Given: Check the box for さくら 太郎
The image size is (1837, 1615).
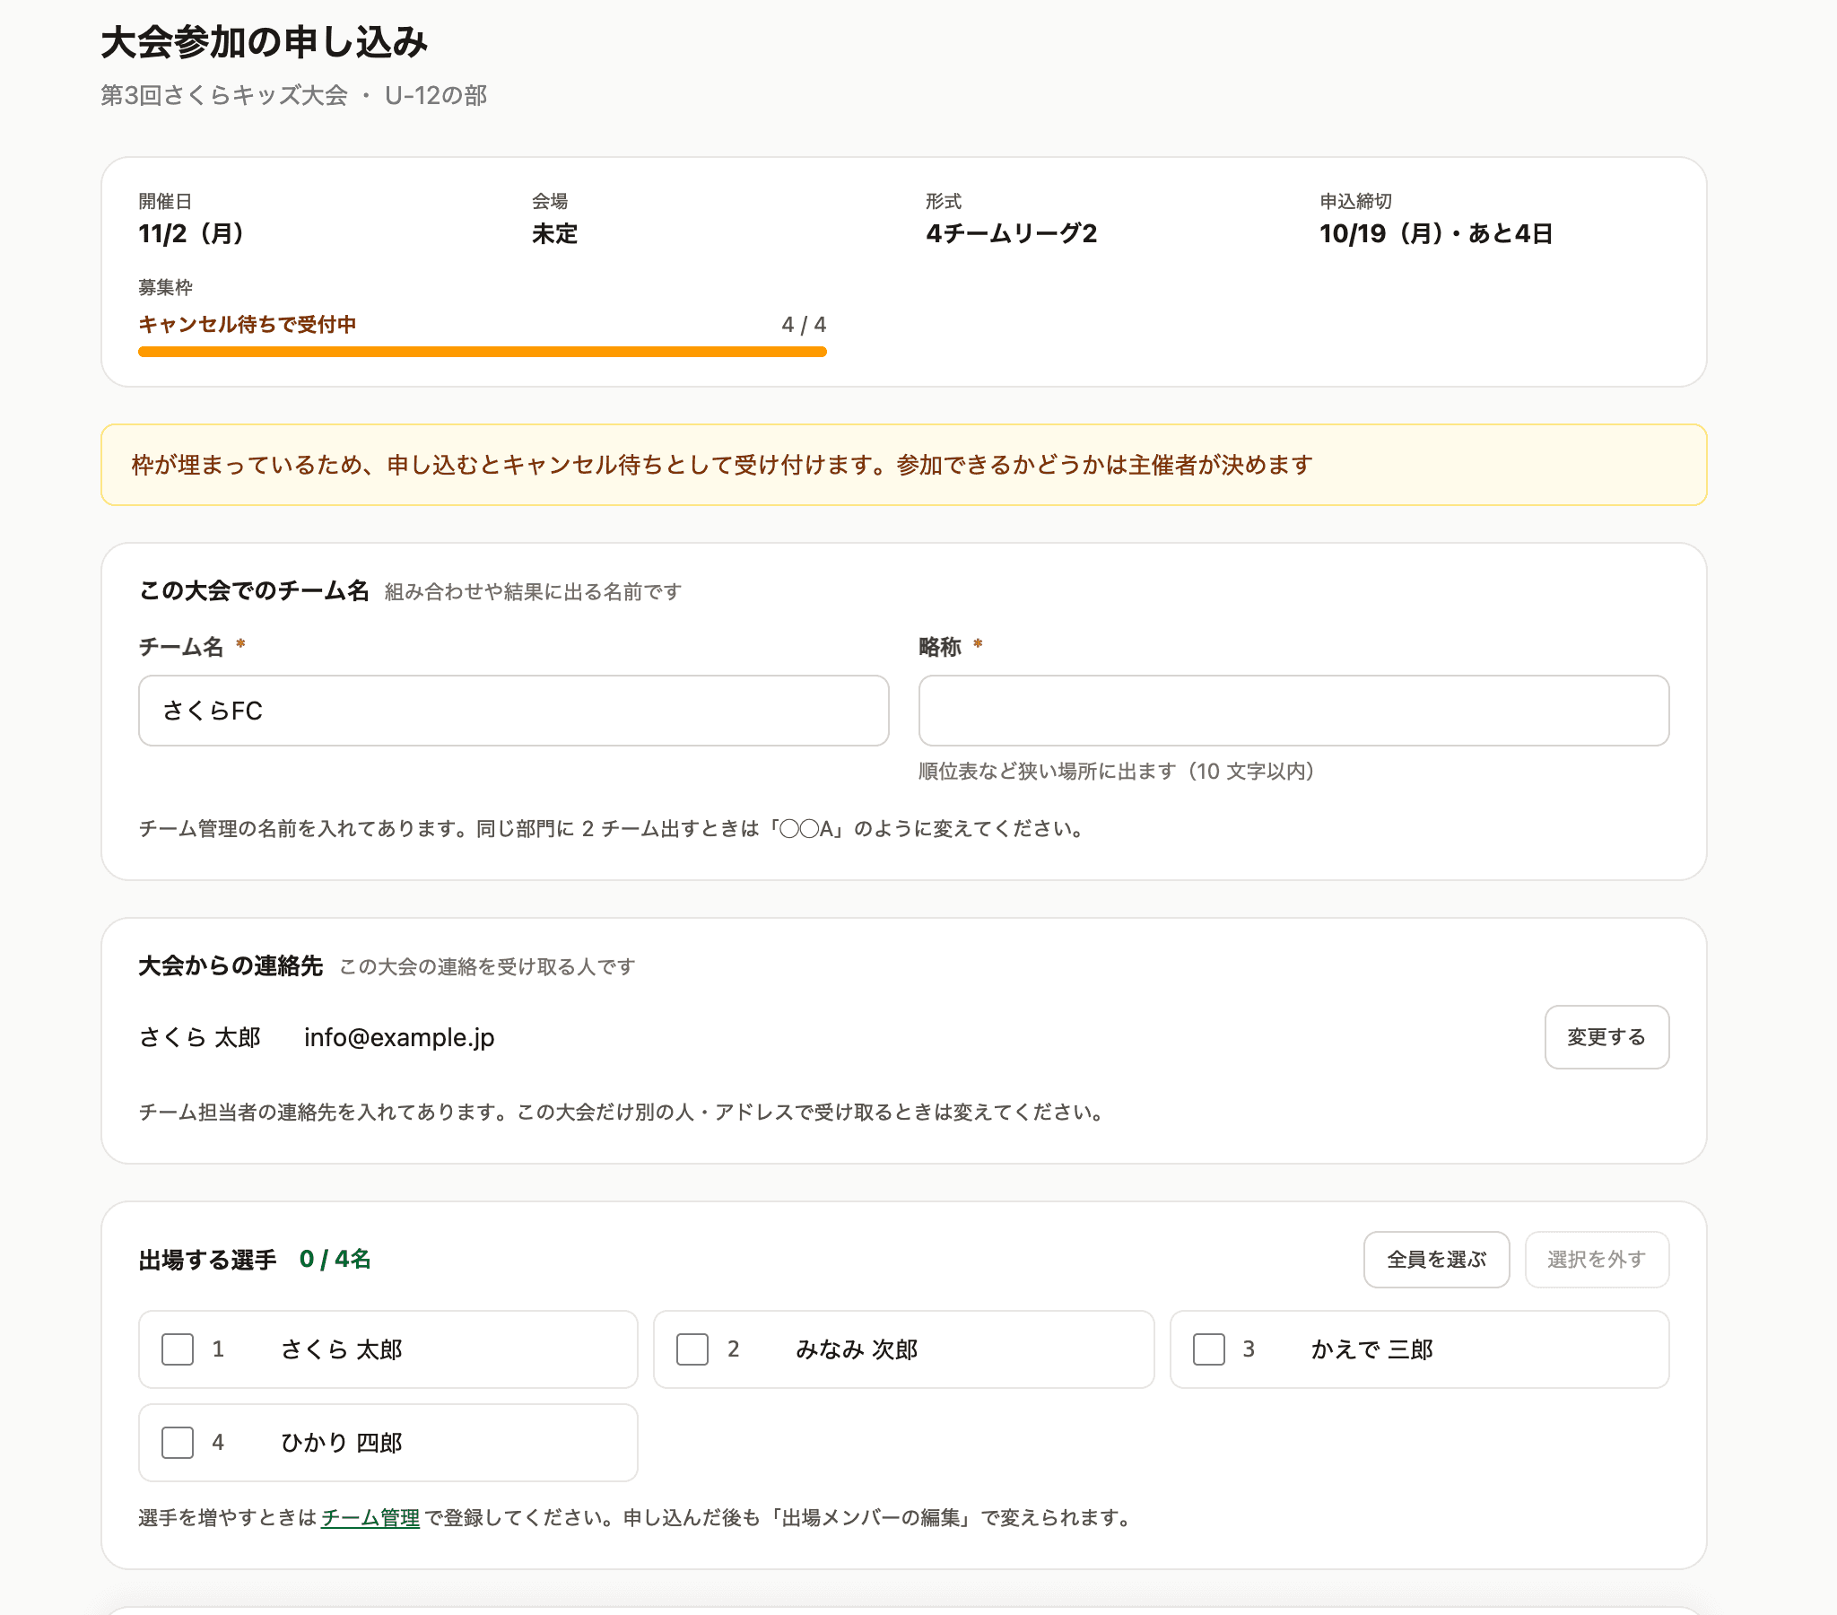Looking at the screenshot, I should coord(177,1349).
